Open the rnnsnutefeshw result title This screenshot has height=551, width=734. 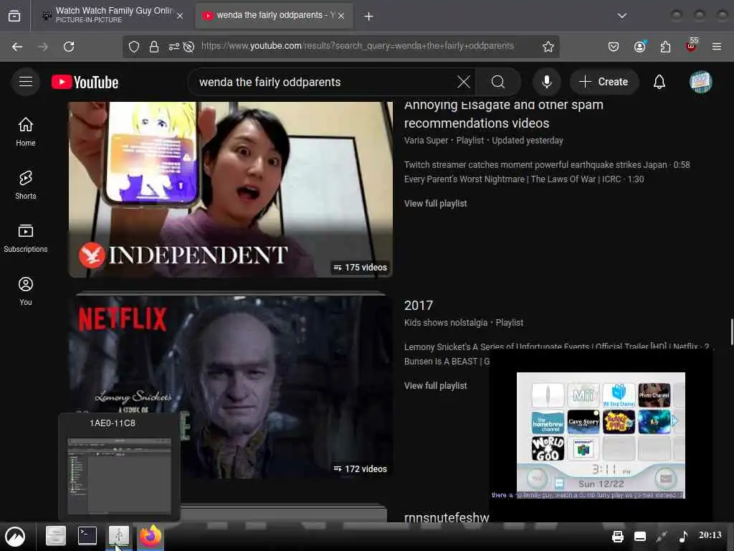coord(447,517)
